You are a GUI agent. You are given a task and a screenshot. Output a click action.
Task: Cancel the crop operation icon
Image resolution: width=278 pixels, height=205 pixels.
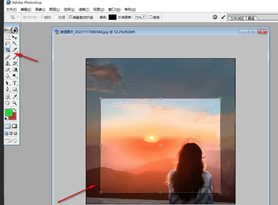215,17
